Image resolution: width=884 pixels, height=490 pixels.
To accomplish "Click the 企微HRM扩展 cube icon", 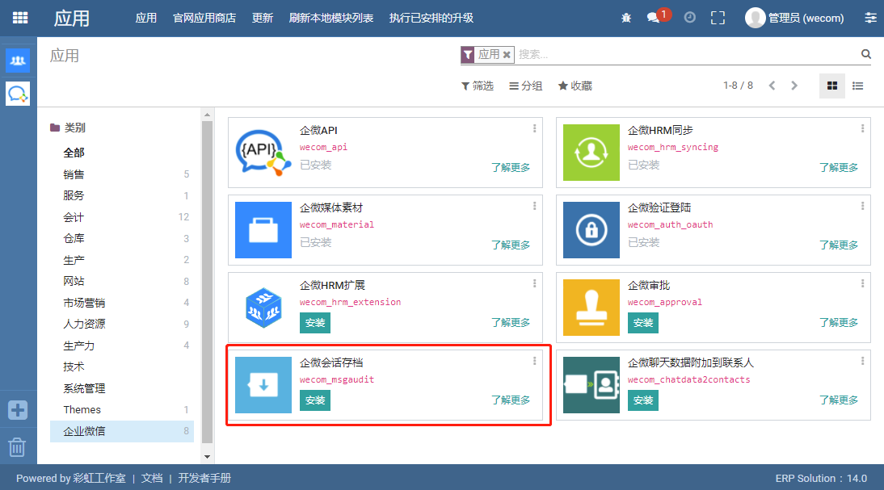I will [x=263, y=308].
